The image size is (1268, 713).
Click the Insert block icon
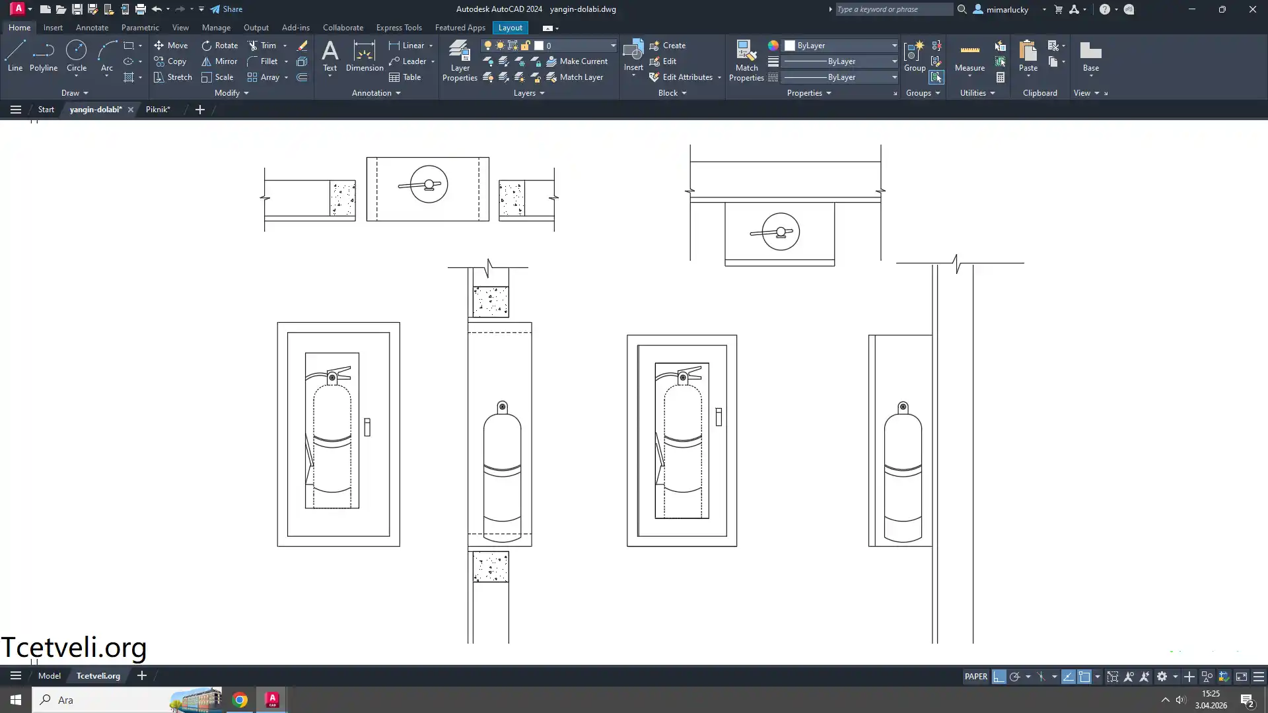tap(633, 51)
